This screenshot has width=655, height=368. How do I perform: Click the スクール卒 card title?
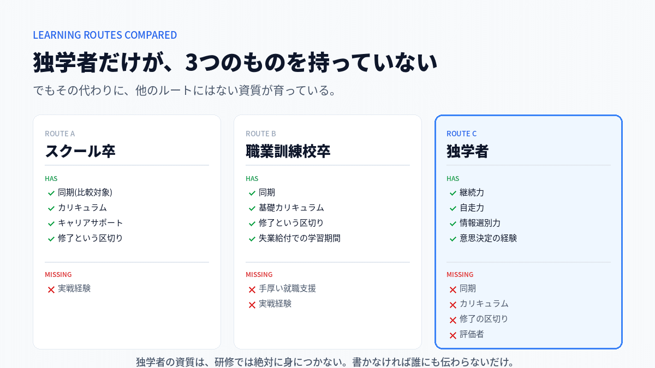(80, 151)
